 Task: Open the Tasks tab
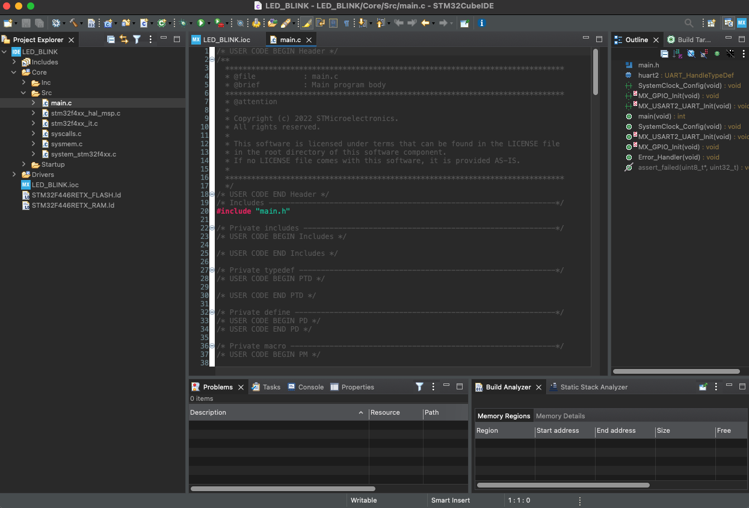[266, 387]
